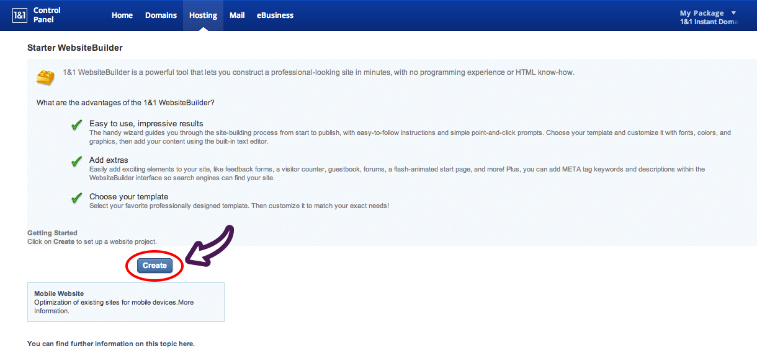Image resolution: width=757 pixels, height=356 pixels.
Task: Click the 'Add extras' heading
Action: pos(109,160)
